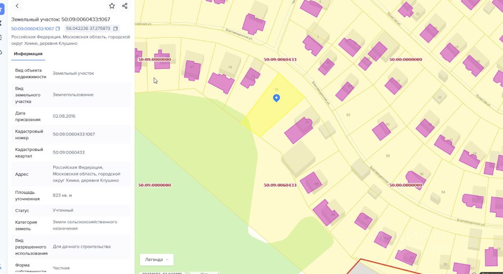
Task: Click the area value 823 кв. м
Action: pyautogui.click(x=62, y=195)
